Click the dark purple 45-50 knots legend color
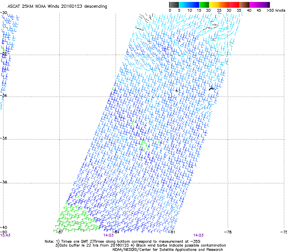 coord(265,5)
